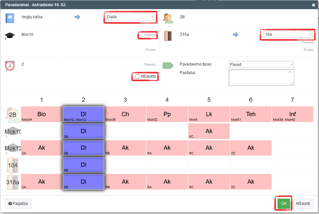Screen dimensions: 319x214
Task: Select Ak 2A lesson in 318a row
Action: tap(42, 182)
